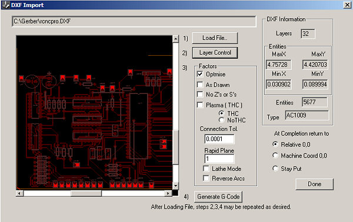The height and width of the screenshot is (222, 353).
Task: Open Layer Control
Action: 215,53
